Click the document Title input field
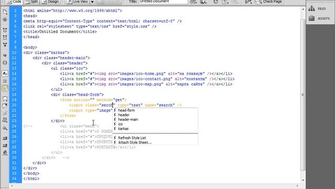Screen dimensions: 336x189 point(163,2)
